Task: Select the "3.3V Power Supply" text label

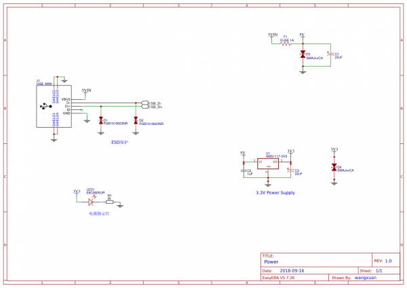Action: [x=275, y=192]
